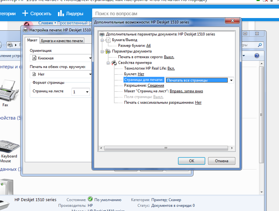Collapse the Параметры документа tree node

pyautogui.click(x=102, y=52)
